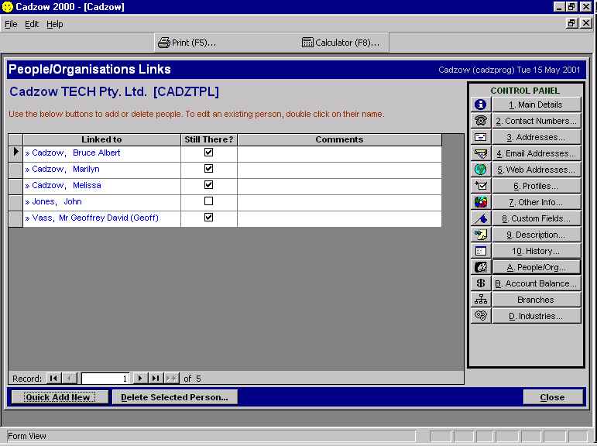Image resolution: width=597 pixels, height=446 pixels.
Task: Select the Cadzow, Melissa entry
Action: (x=101, y=185)
